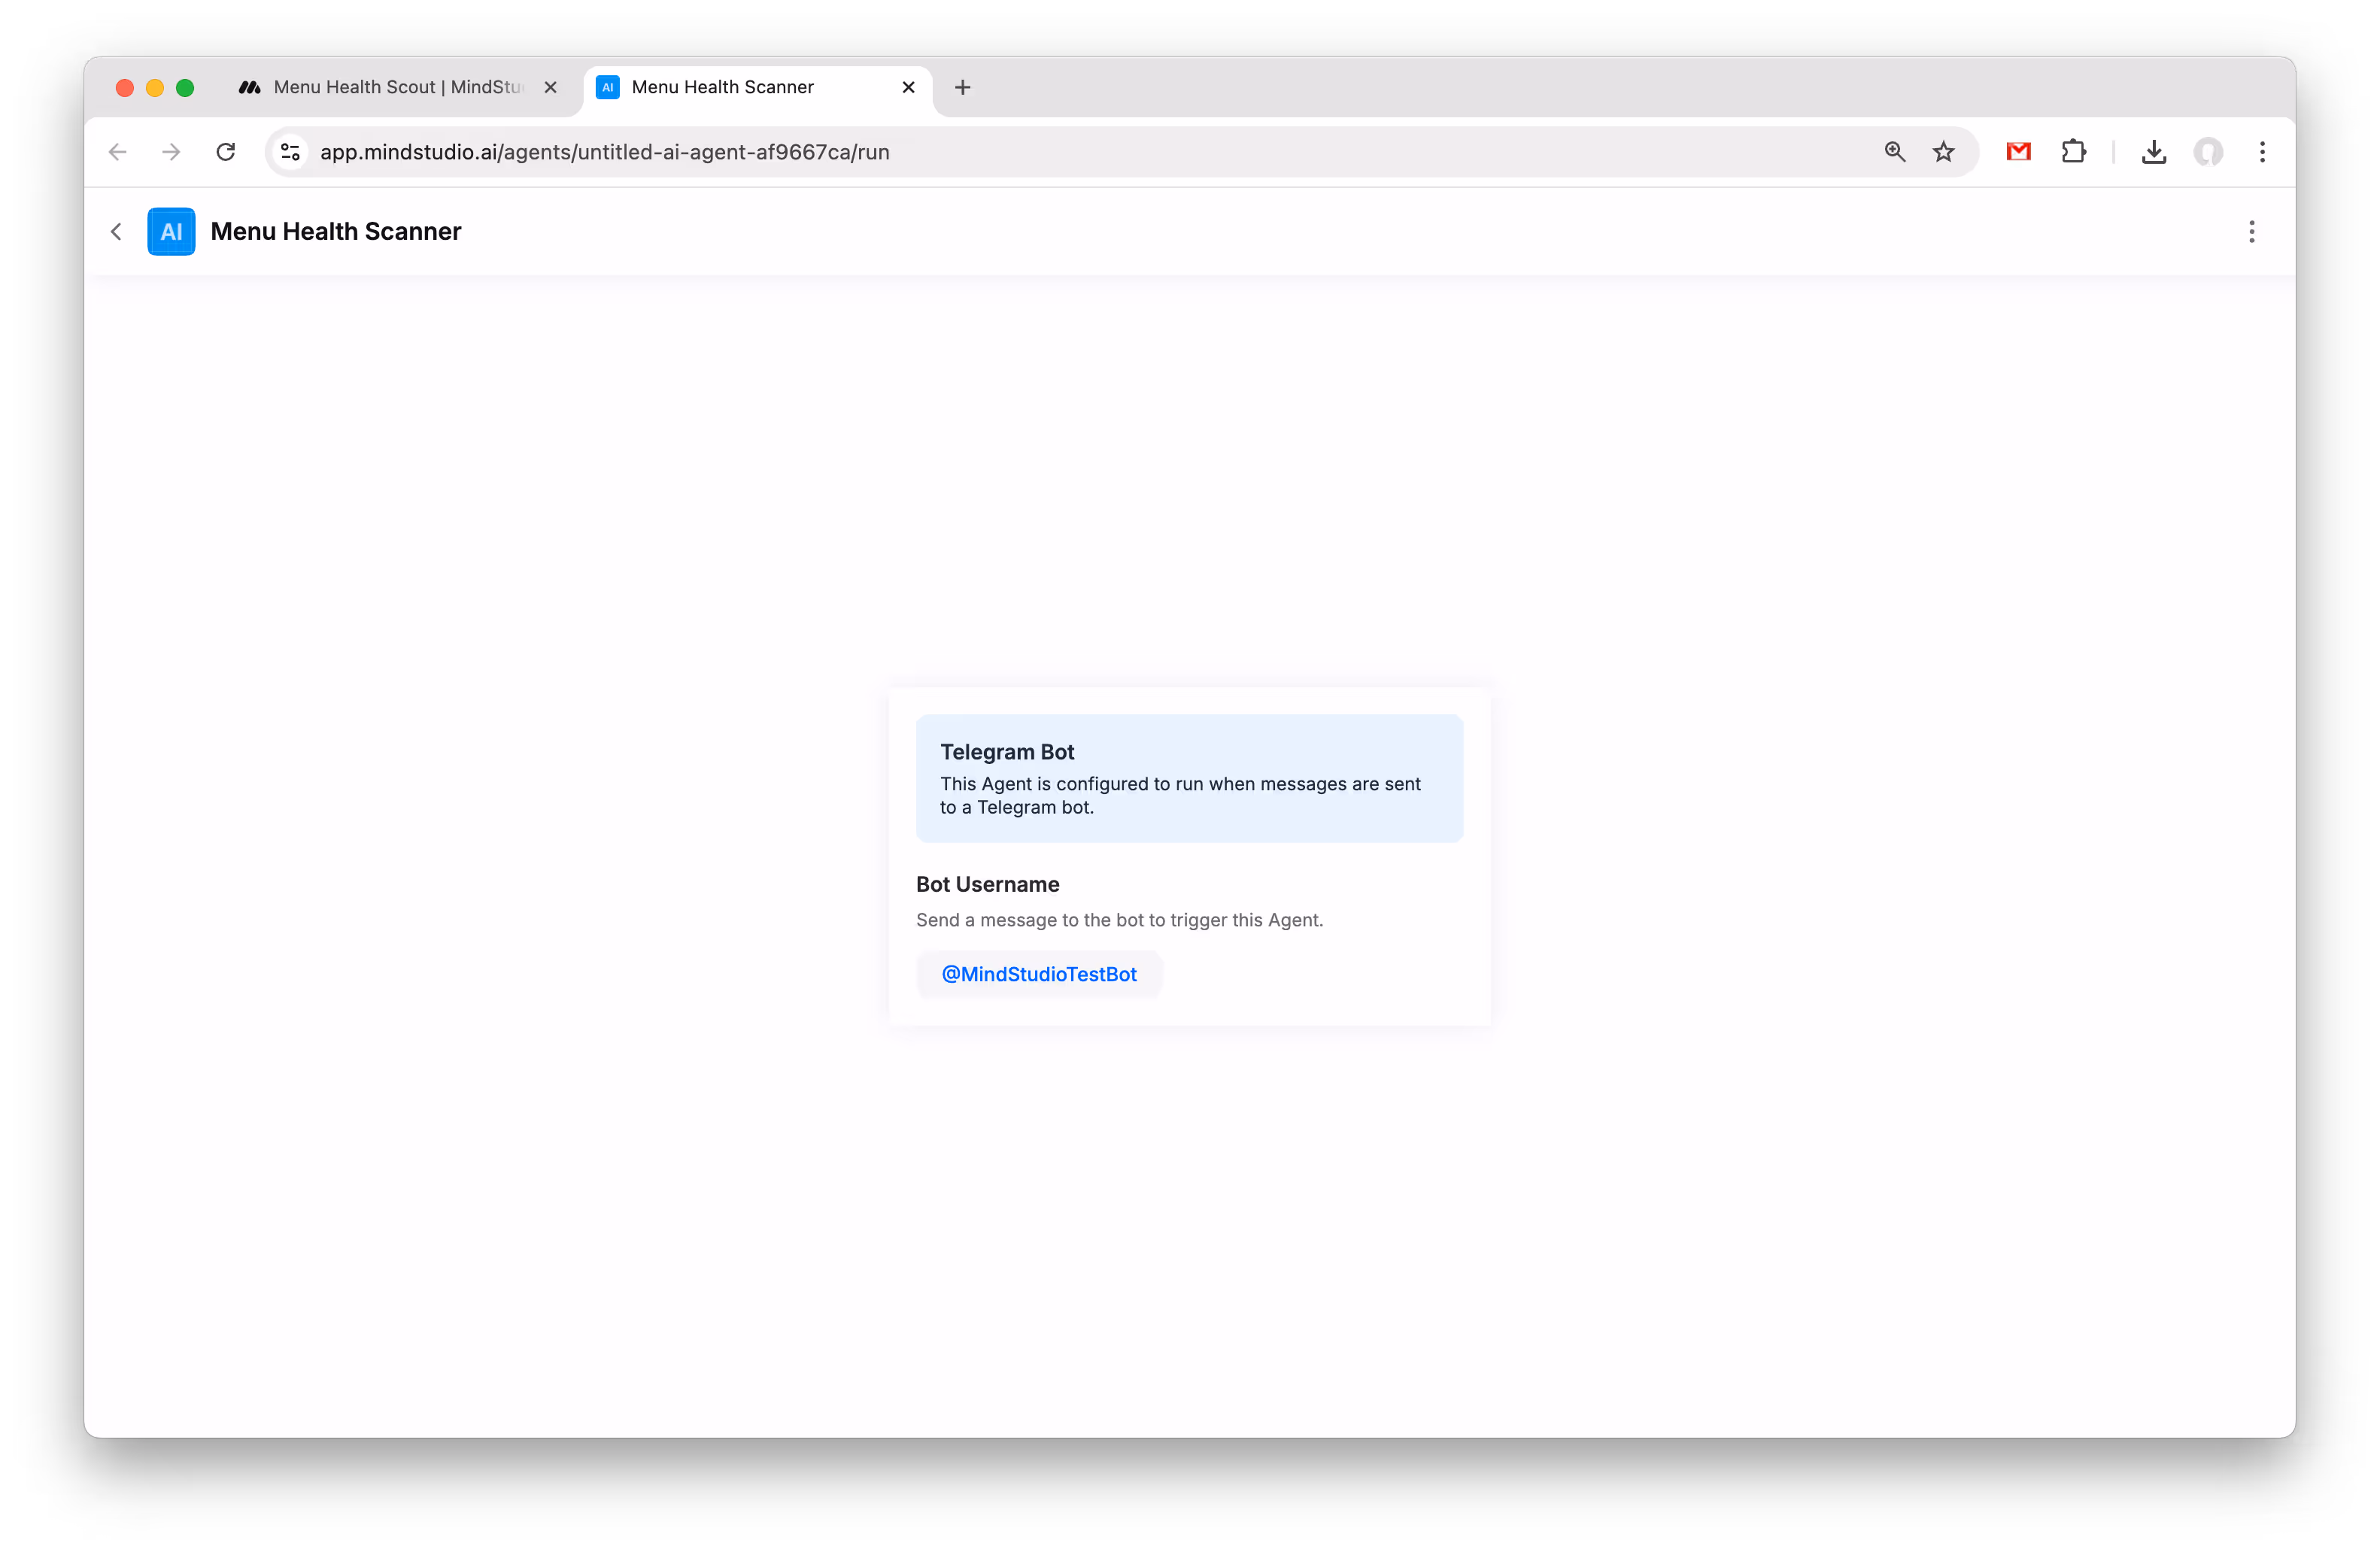This screenshot has height=1549, width=2380.
Task: Click the zoom magnifier icon in the address bar
Action: tap(1895, 152)
